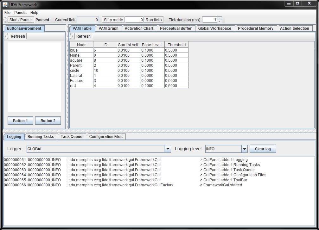
Task: Open the Logger dropdown showing GLOBAL
Action: click(x=168, y=149)
